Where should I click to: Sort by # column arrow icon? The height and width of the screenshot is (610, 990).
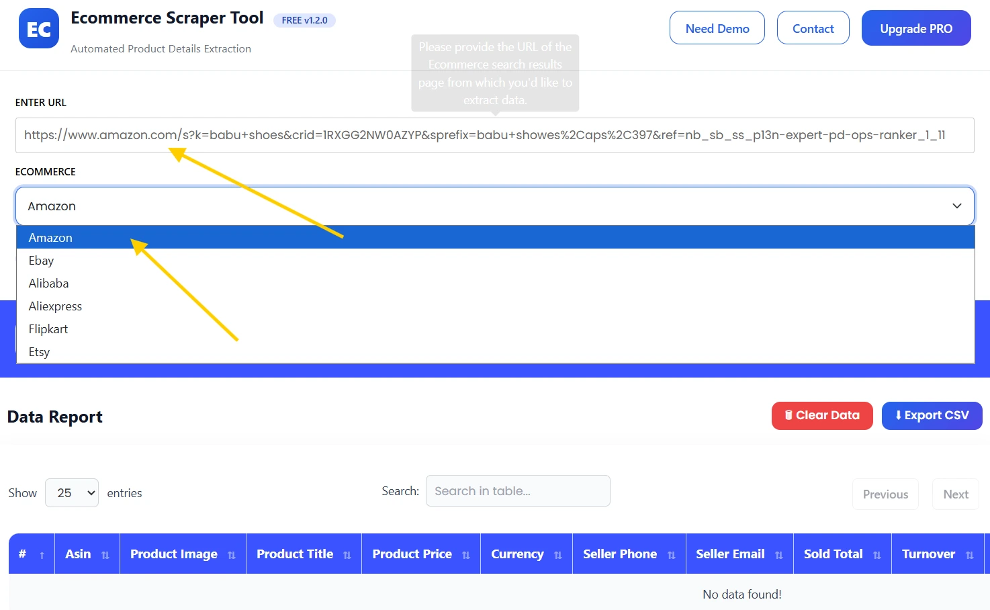click(x=42, y=555)
